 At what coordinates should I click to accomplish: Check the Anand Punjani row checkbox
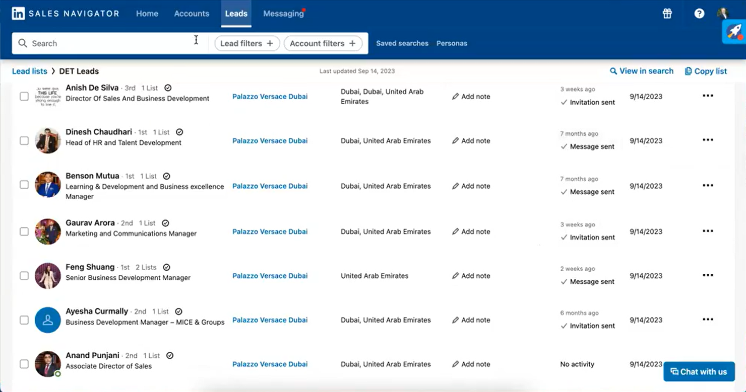pos(24,364)
